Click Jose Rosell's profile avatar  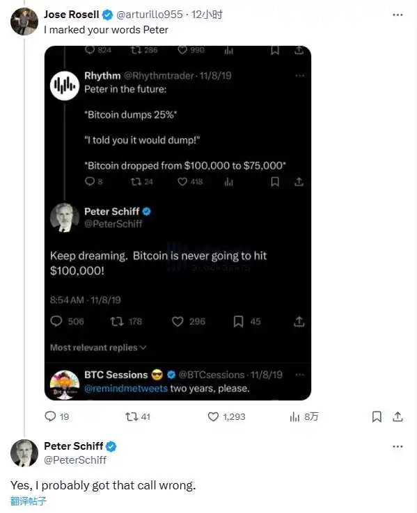click(24, 22)
